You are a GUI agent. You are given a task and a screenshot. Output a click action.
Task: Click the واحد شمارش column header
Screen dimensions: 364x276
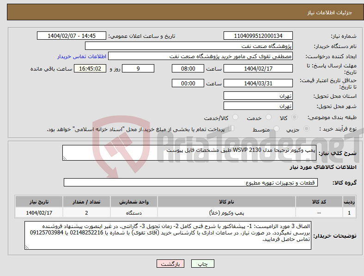pyautogui.click(x=134, y=202)
